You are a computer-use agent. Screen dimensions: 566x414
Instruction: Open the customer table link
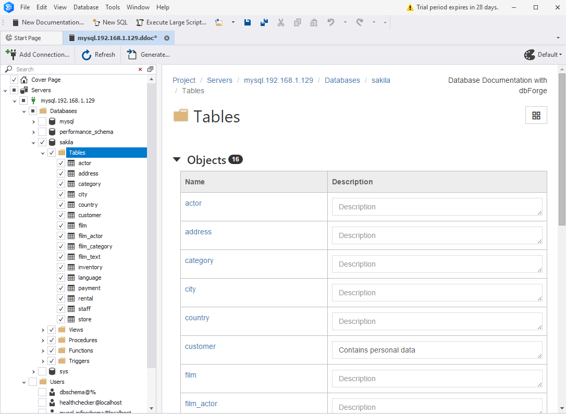[x=200, y=347]
